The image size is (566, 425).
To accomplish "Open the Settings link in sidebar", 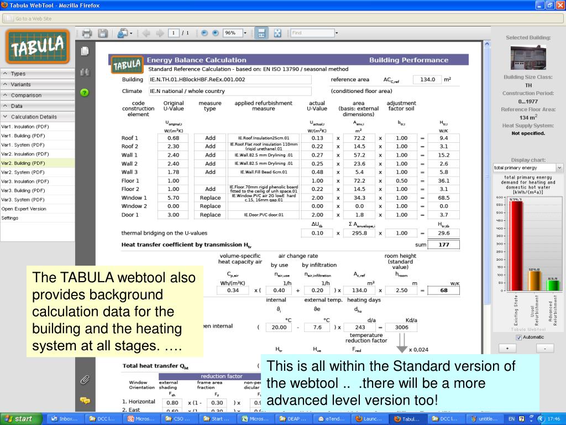I will coord(10,218).
